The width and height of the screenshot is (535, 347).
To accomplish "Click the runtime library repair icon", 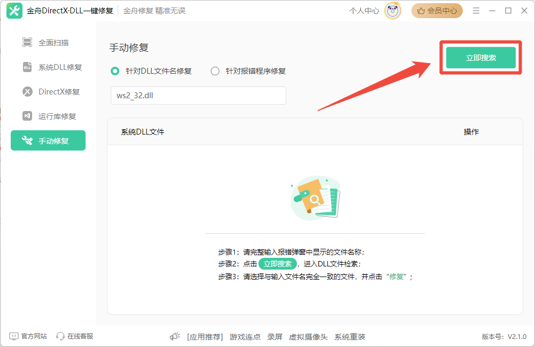I will coord(27,116).
